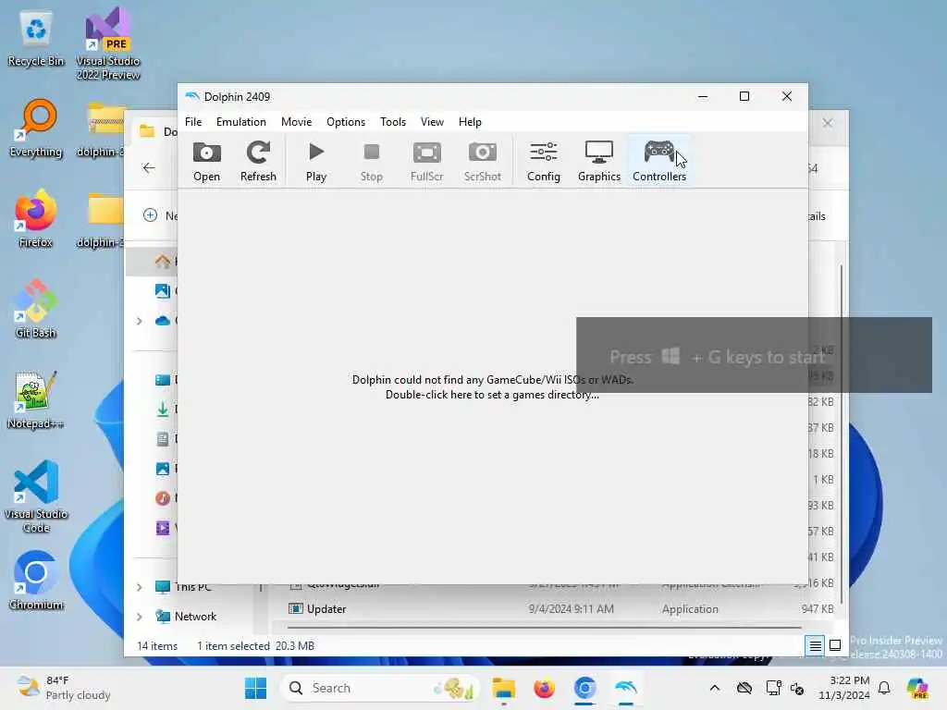The height and width of the screenshot is (710, 947).
Task: Open the Controllers settings icon
Action: pyautogui.click(x=659, y=161)
